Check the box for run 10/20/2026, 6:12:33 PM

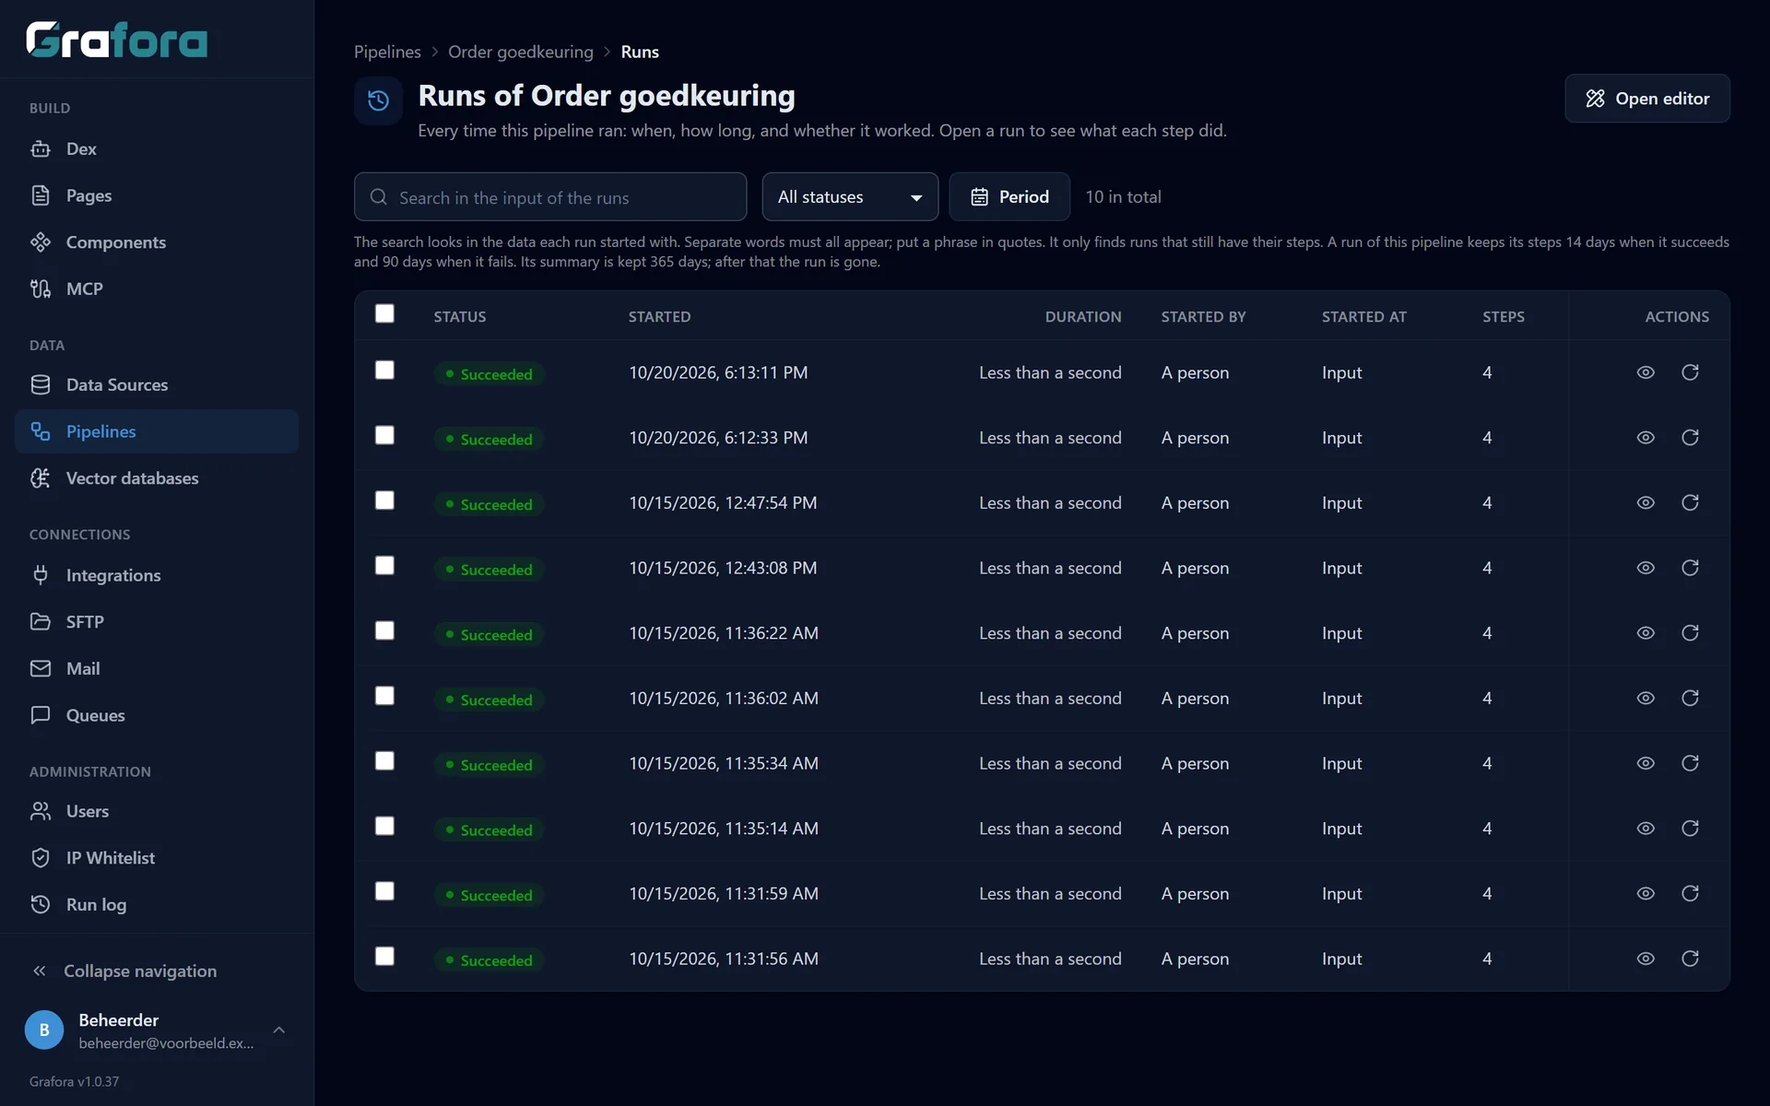point(384,435)
